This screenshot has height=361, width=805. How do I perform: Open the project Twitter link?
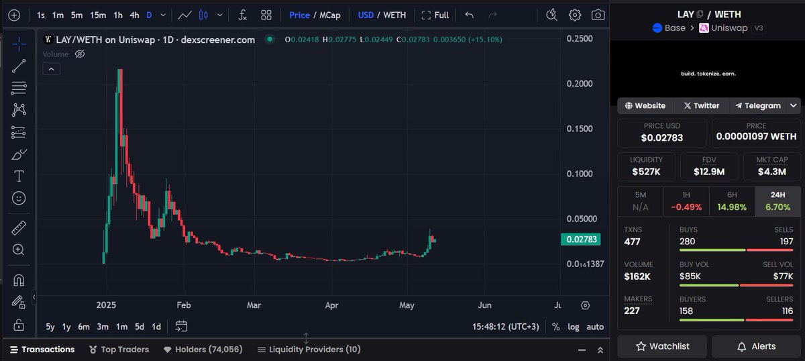click(x=702, y=105)
